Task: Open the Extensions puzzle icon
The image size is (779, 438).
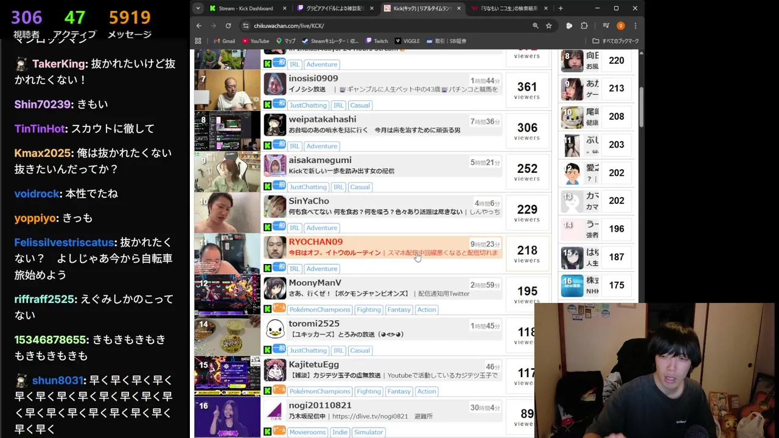Action: click(x=584, y=26)
